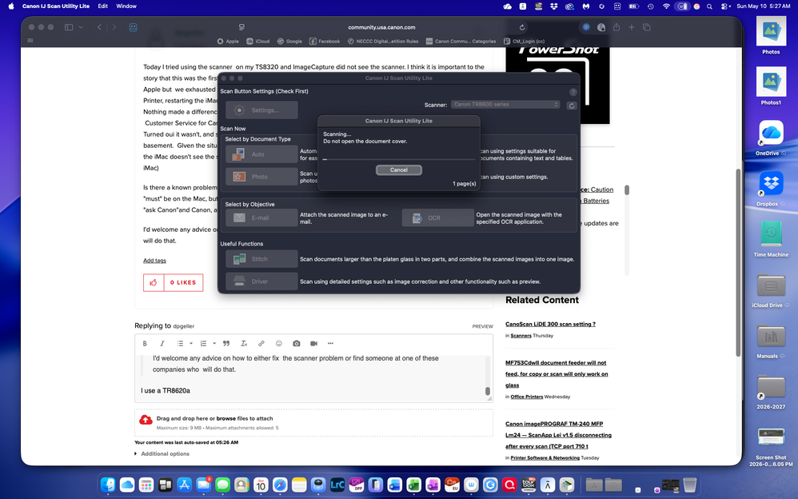Viewport: 798px width, 499px height.
Task: Insert a link in the reply editor
Action: (261, 344)
